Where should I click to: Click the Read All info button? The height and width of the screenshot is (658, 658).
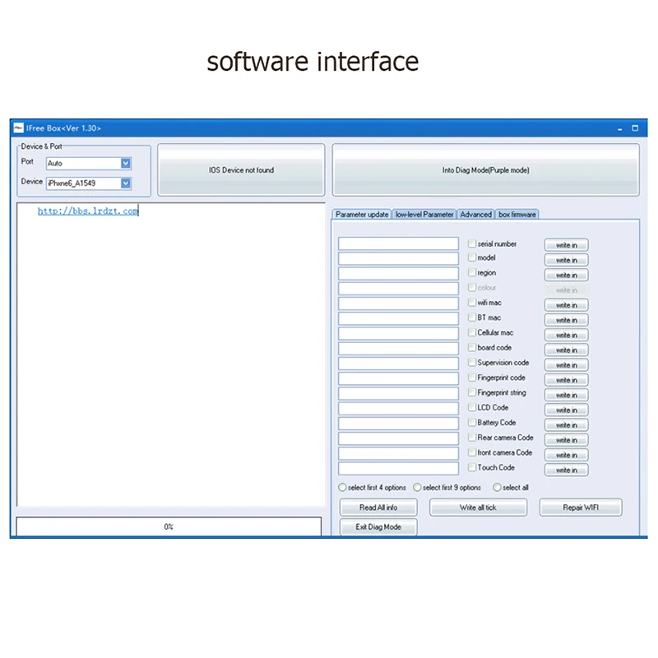(x=378, y=507)
